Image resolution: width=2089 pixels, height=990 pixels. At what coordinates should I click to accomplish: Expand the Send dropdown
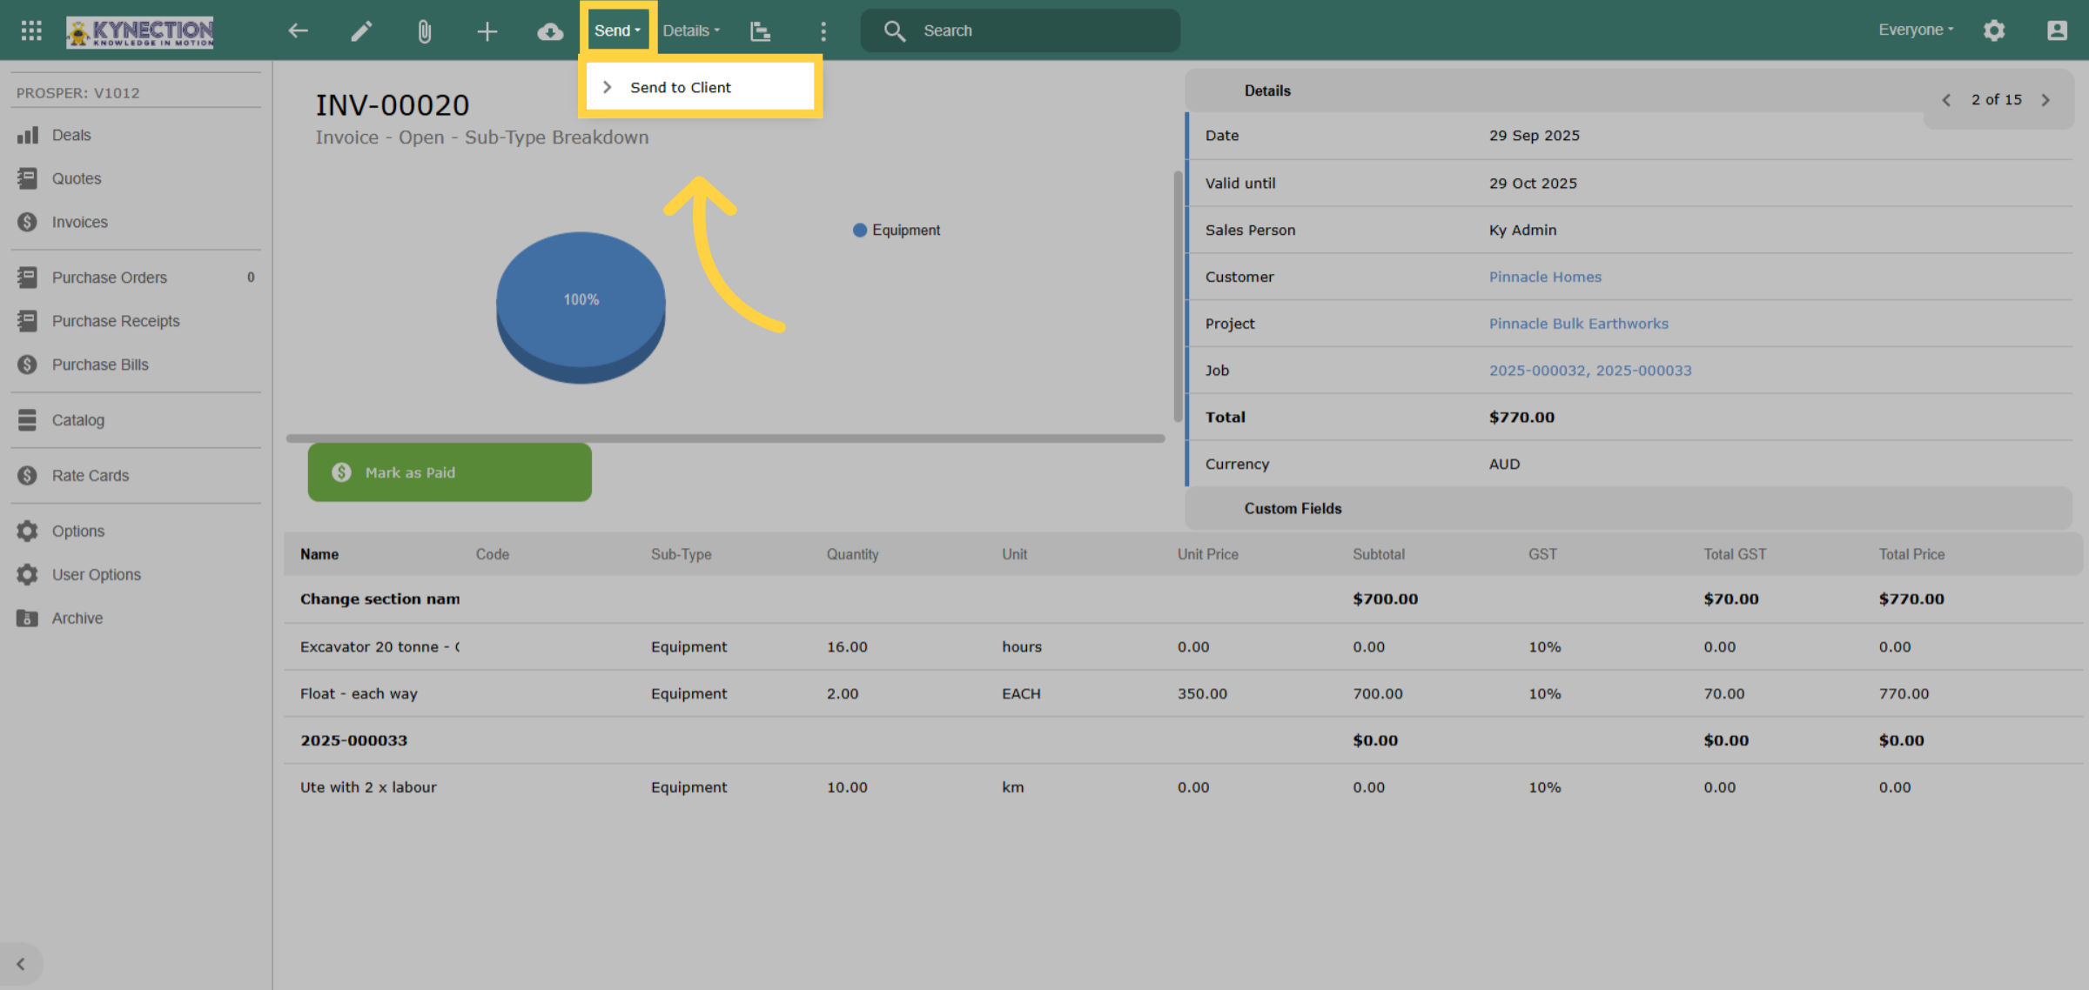coord(617,30)
